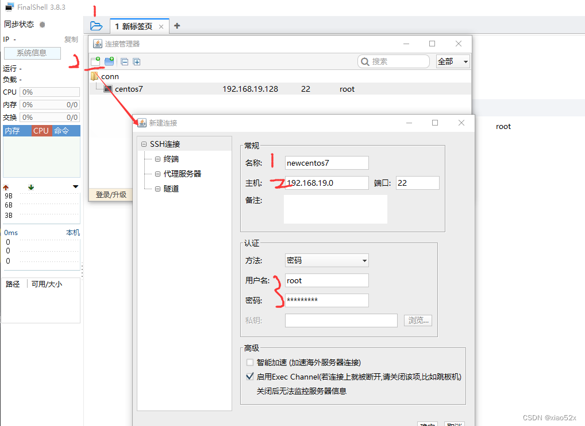
Task: Click the 系统信息 button
Action: point(32,53)
